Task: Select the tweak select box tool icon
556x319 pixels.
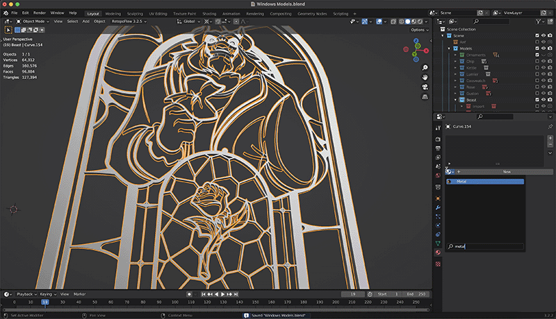Action: [x=8, y=30]
